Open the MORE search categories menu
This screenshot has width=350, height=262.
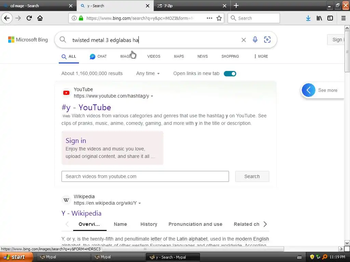(x=261, y=56)
